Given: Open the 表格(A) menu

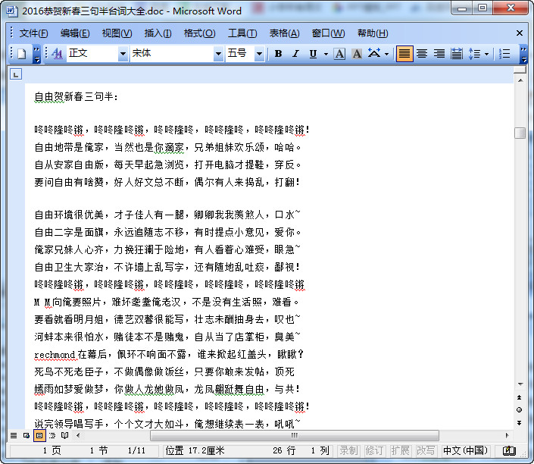Looking at the screenshot, I should pos(284,33).
